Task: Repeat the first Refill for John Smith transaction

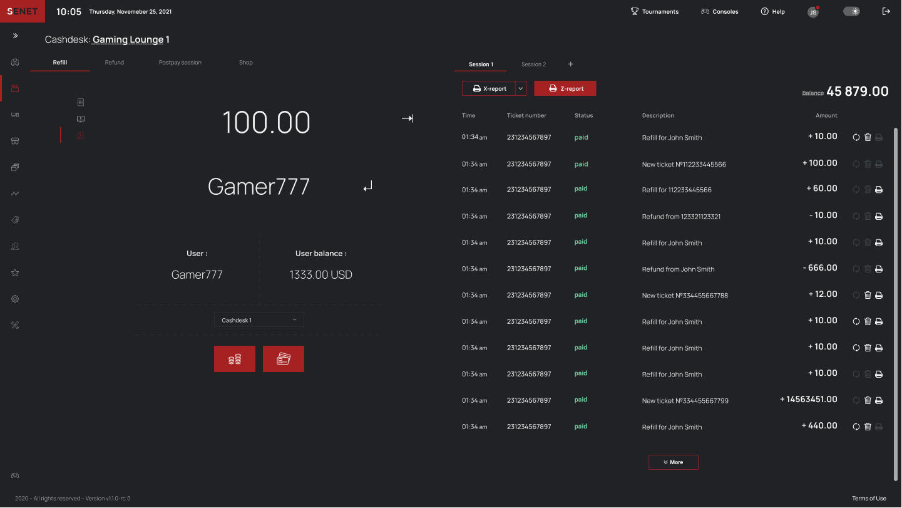Action: pos(856,137)
